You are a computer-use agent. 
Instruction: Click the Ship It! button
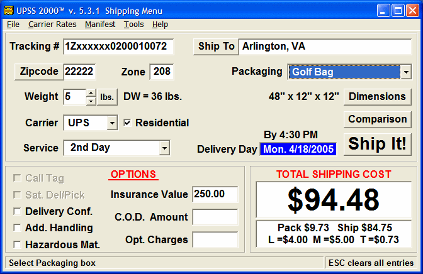(378, 144)
